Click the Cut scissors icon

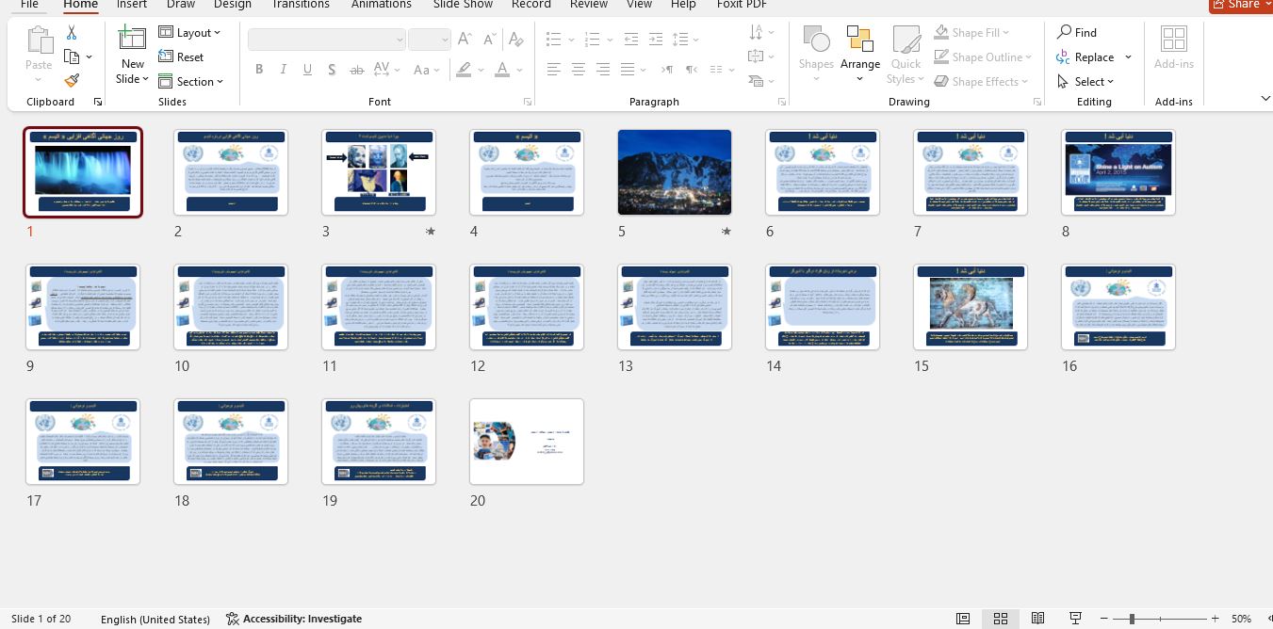[x=72, y=33]
